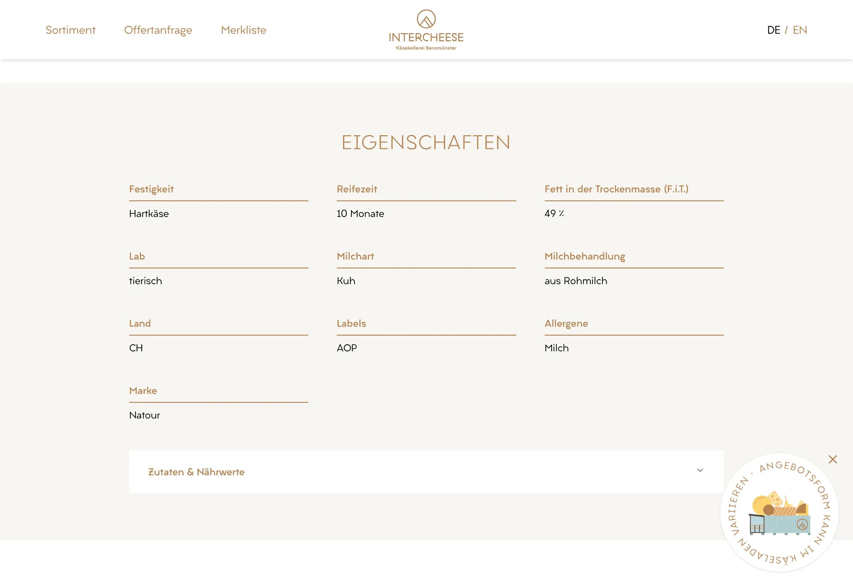Click the value aus Rohmilch
Viewport: 853px width, 586px height.
(x=576, y=281)
